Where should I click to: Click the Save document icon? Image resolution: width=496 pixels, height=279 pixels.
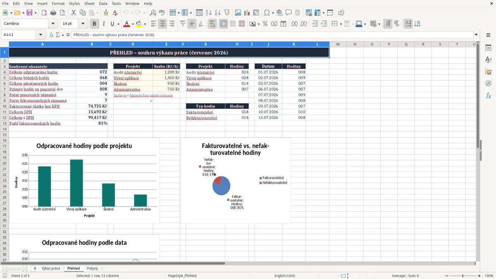tap(29, 13)
